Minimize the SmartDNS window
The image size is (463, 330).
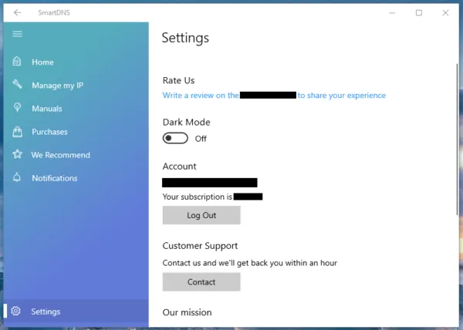click(x=392, y=12)
